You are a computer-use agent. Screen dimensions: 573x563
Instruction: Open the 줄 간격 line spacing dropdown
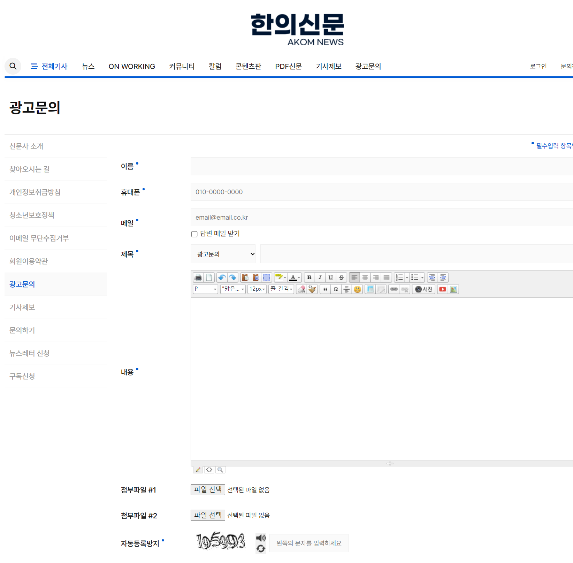tap(281, 289)
